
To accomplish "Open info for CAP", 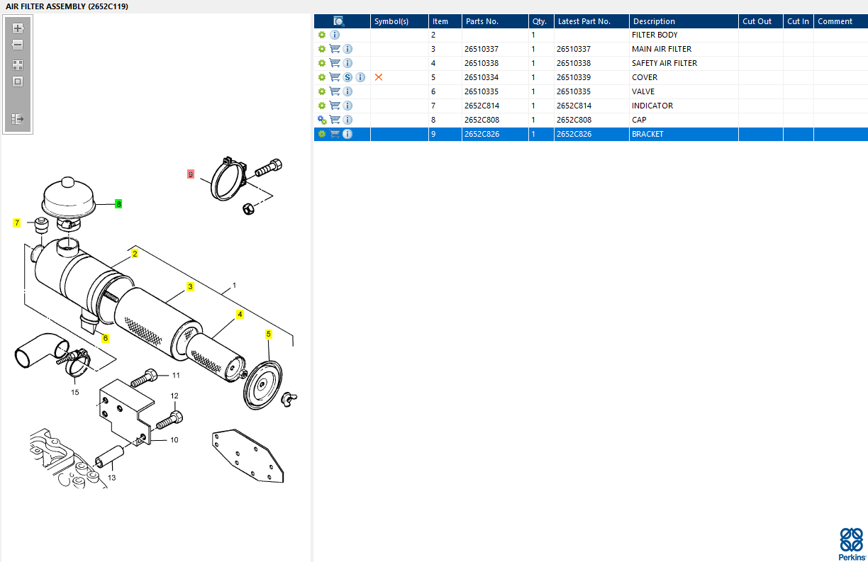I will pos(347,120).
